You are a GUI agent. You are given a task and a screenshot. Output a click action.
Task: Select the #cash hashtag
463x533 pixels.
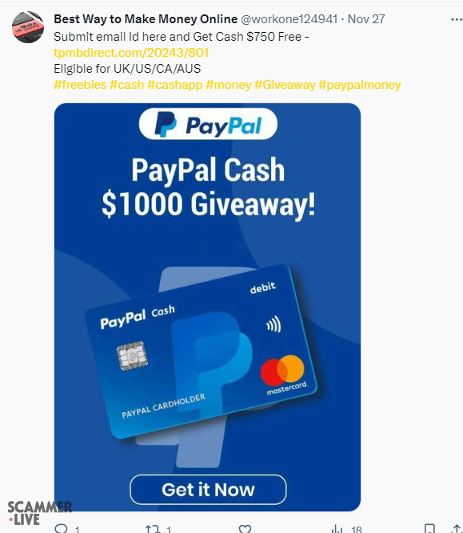click(x=126, y=85)
